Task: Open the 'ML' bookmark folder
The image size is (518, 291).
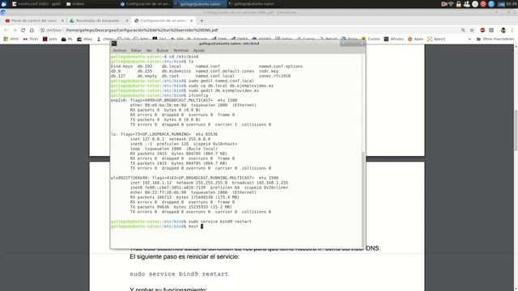Action: pos(67,39)
